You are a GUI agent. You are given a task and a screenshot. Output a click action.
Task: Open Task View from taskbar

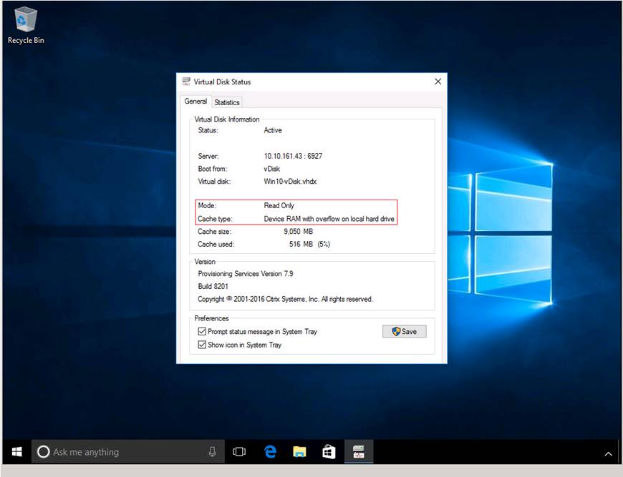239,451
